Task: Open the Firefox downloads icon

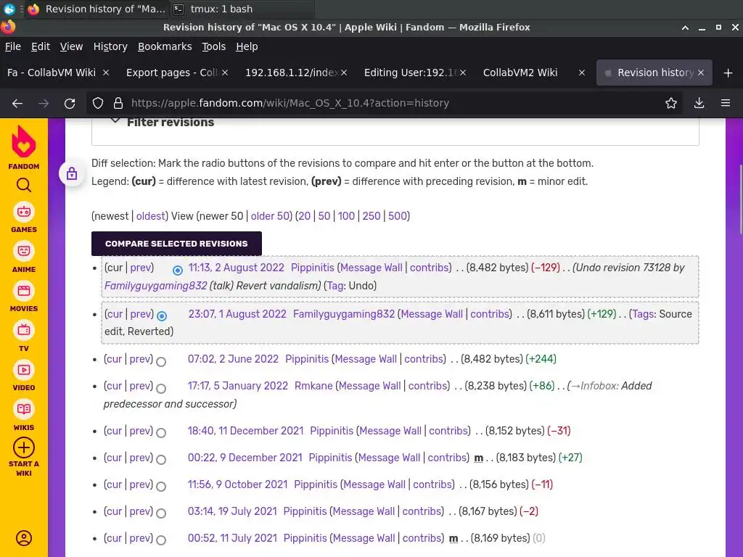Action: pos(699,103)
